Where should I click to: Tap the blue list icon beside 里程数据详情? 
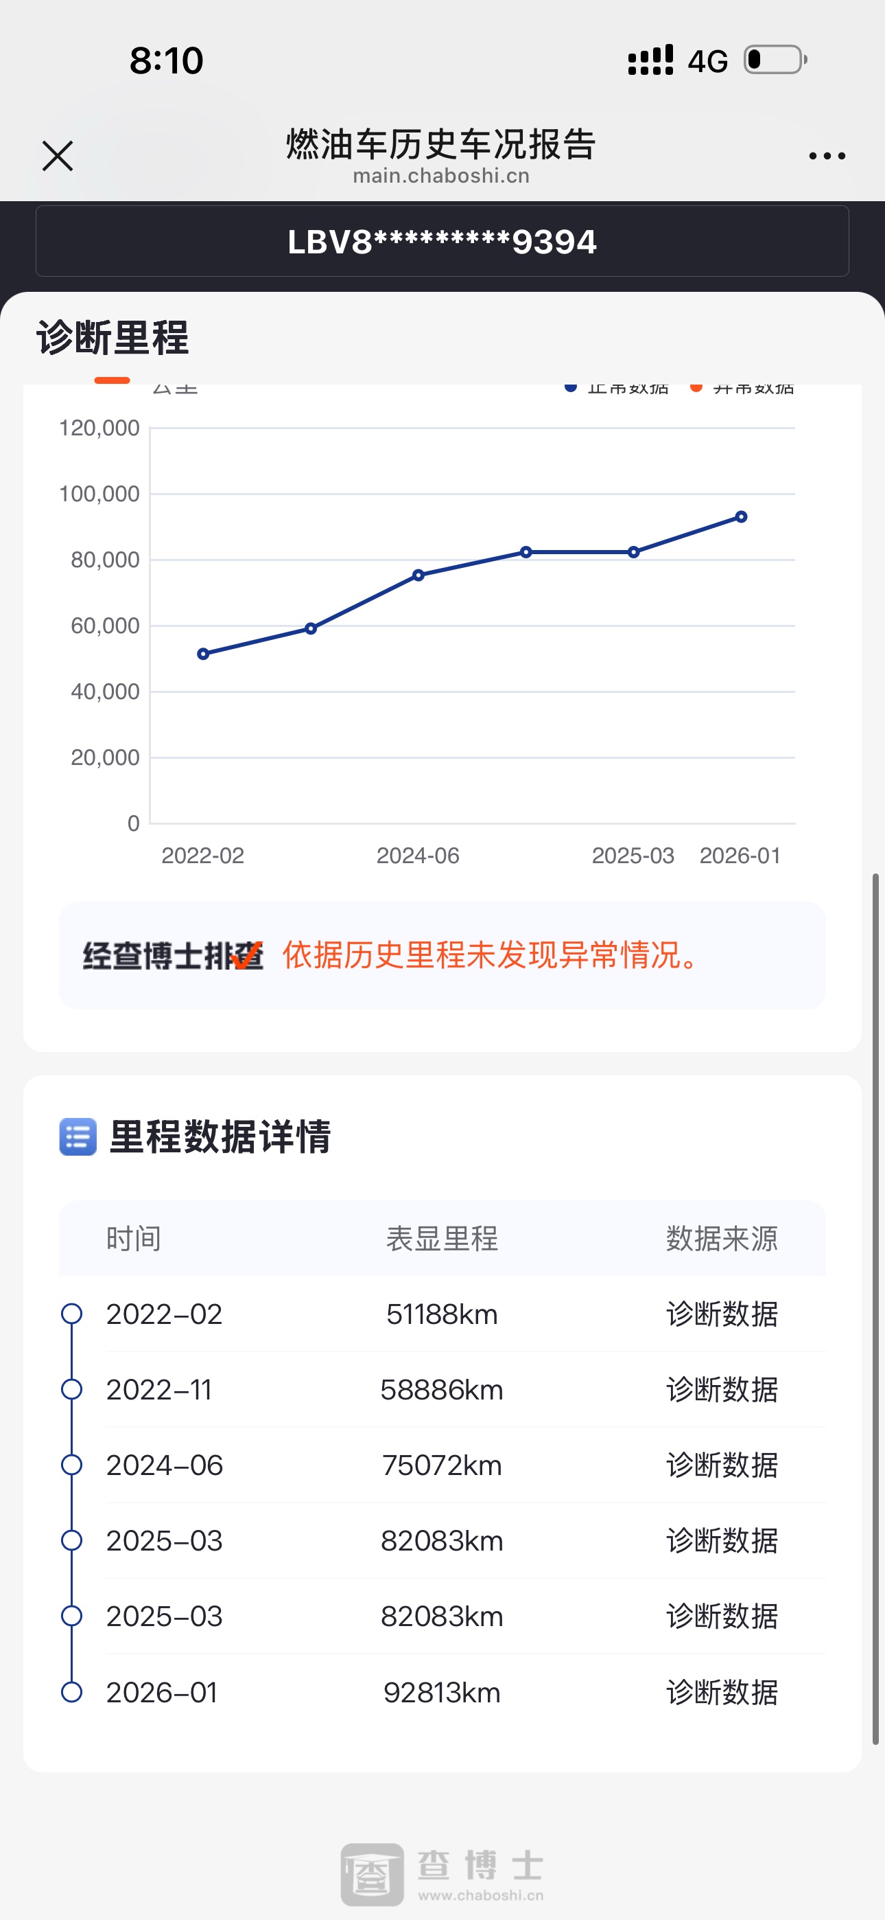pyautogui.click(x=78, y=1136)
